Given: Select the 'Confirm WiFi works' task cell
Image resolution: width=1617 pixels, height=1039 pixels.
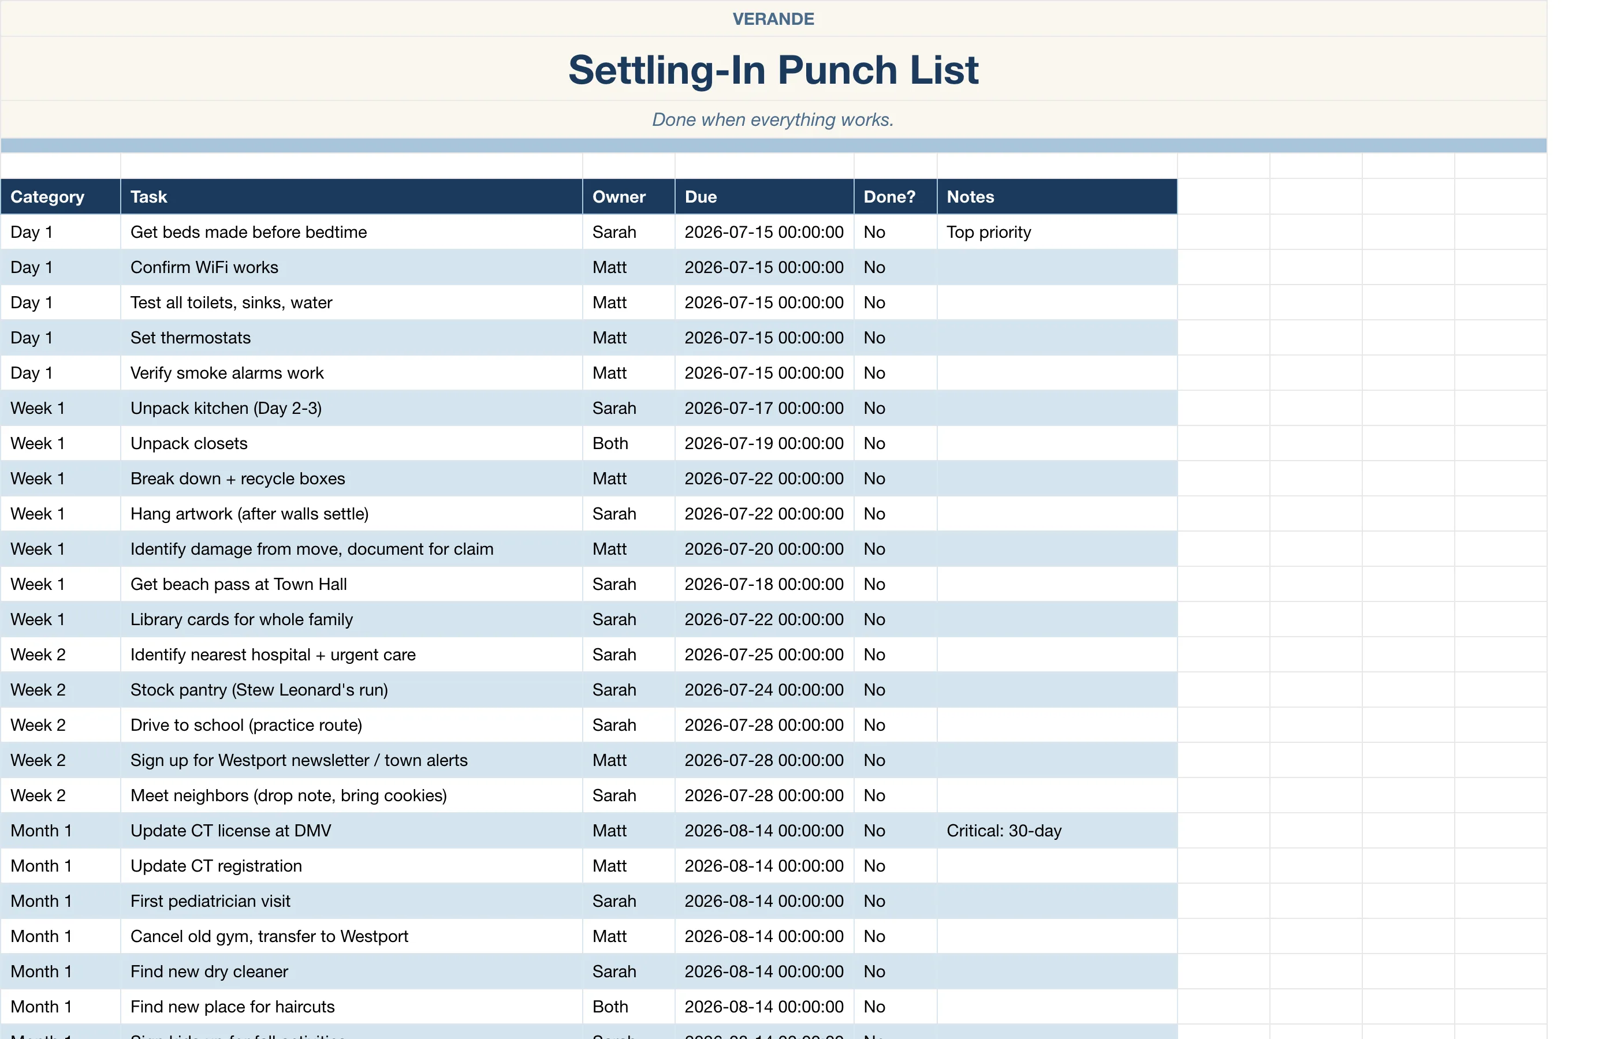Looking at the screenshot, I should click(352, 267).
